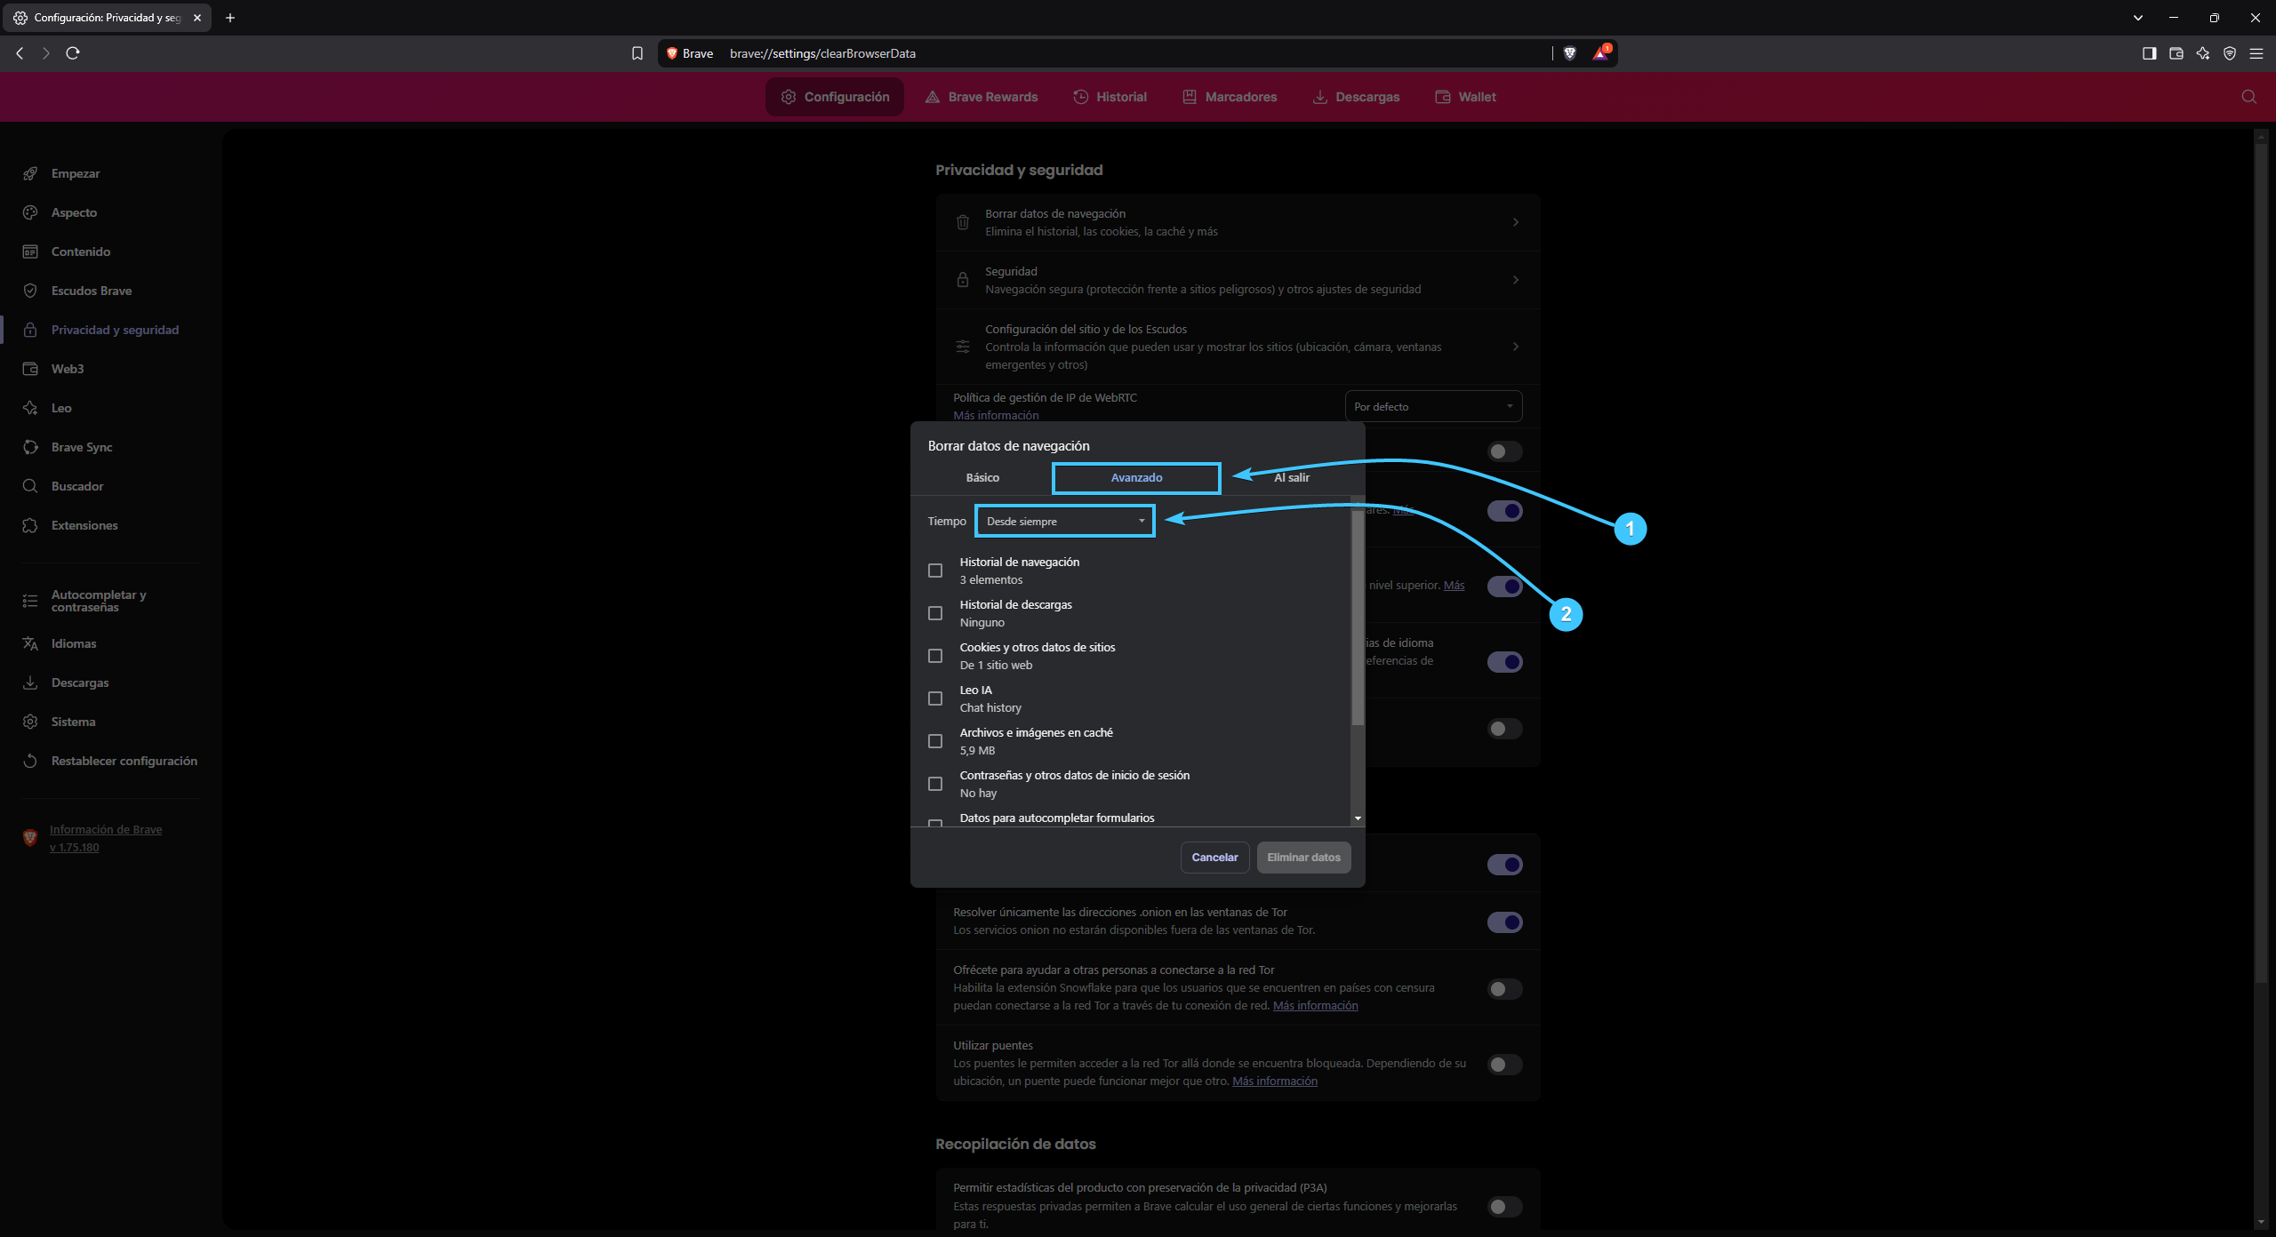Image resolution: width=2276 pixels, height=1237 pixels.
Task: Switch to the Avanzado tab
Action: pyautogui.click(x=1136, y=477)
